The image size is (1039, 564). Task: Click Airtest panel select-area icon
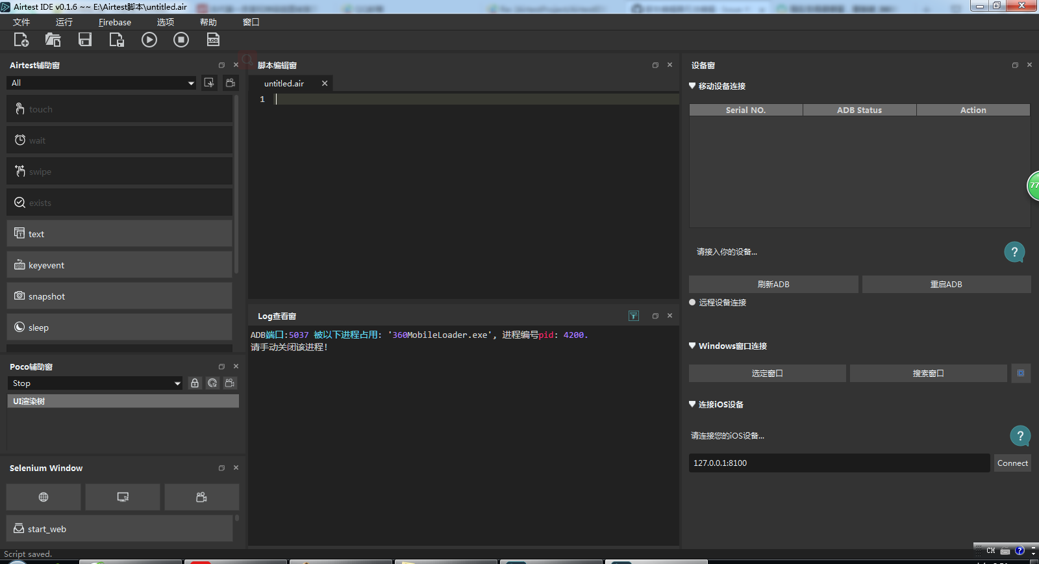pos(209,83)
